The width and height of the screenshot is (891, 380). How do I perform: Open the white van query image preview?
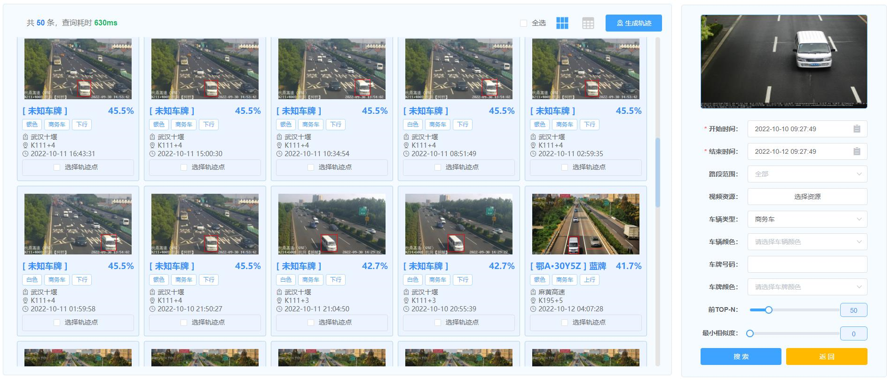(784, 62)
